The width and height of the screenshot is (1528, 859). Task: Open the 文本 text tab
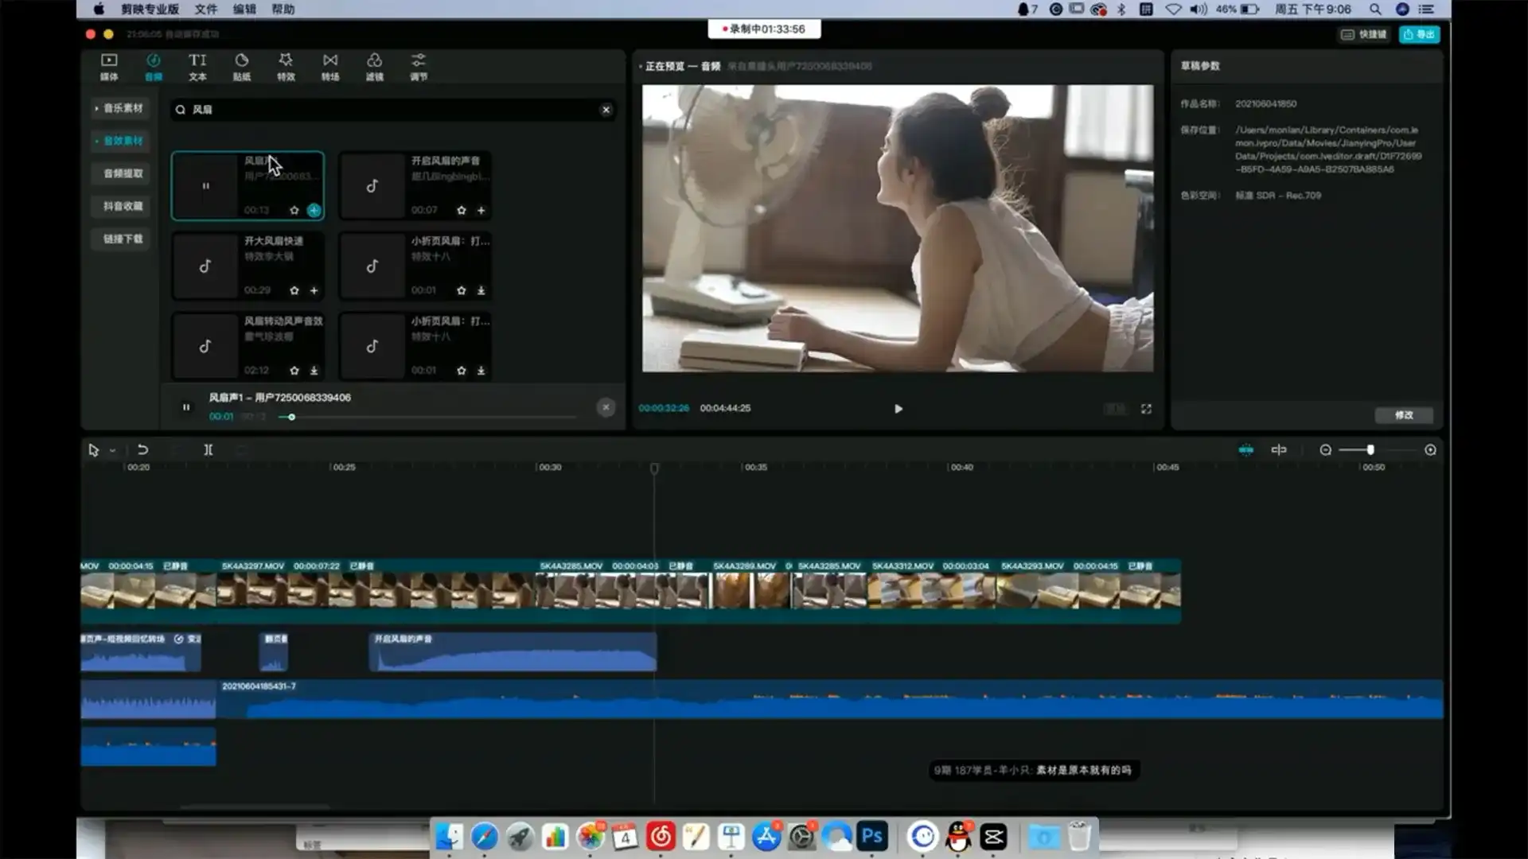[x=197, y=67]
